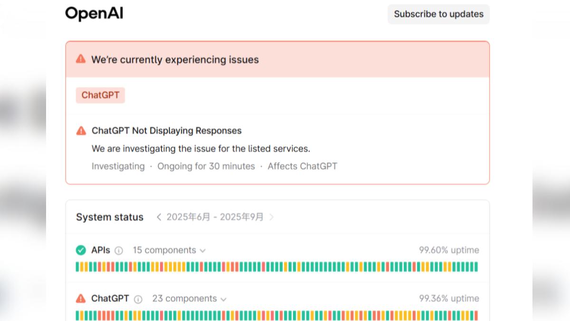The height and width of the screenshot is (321, 570).
Task: Expand the 23 components dropdown
Action: 189,299
